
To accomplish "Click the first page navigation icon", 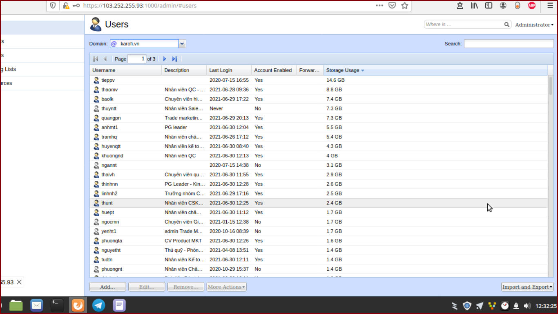I will (96, 59).
